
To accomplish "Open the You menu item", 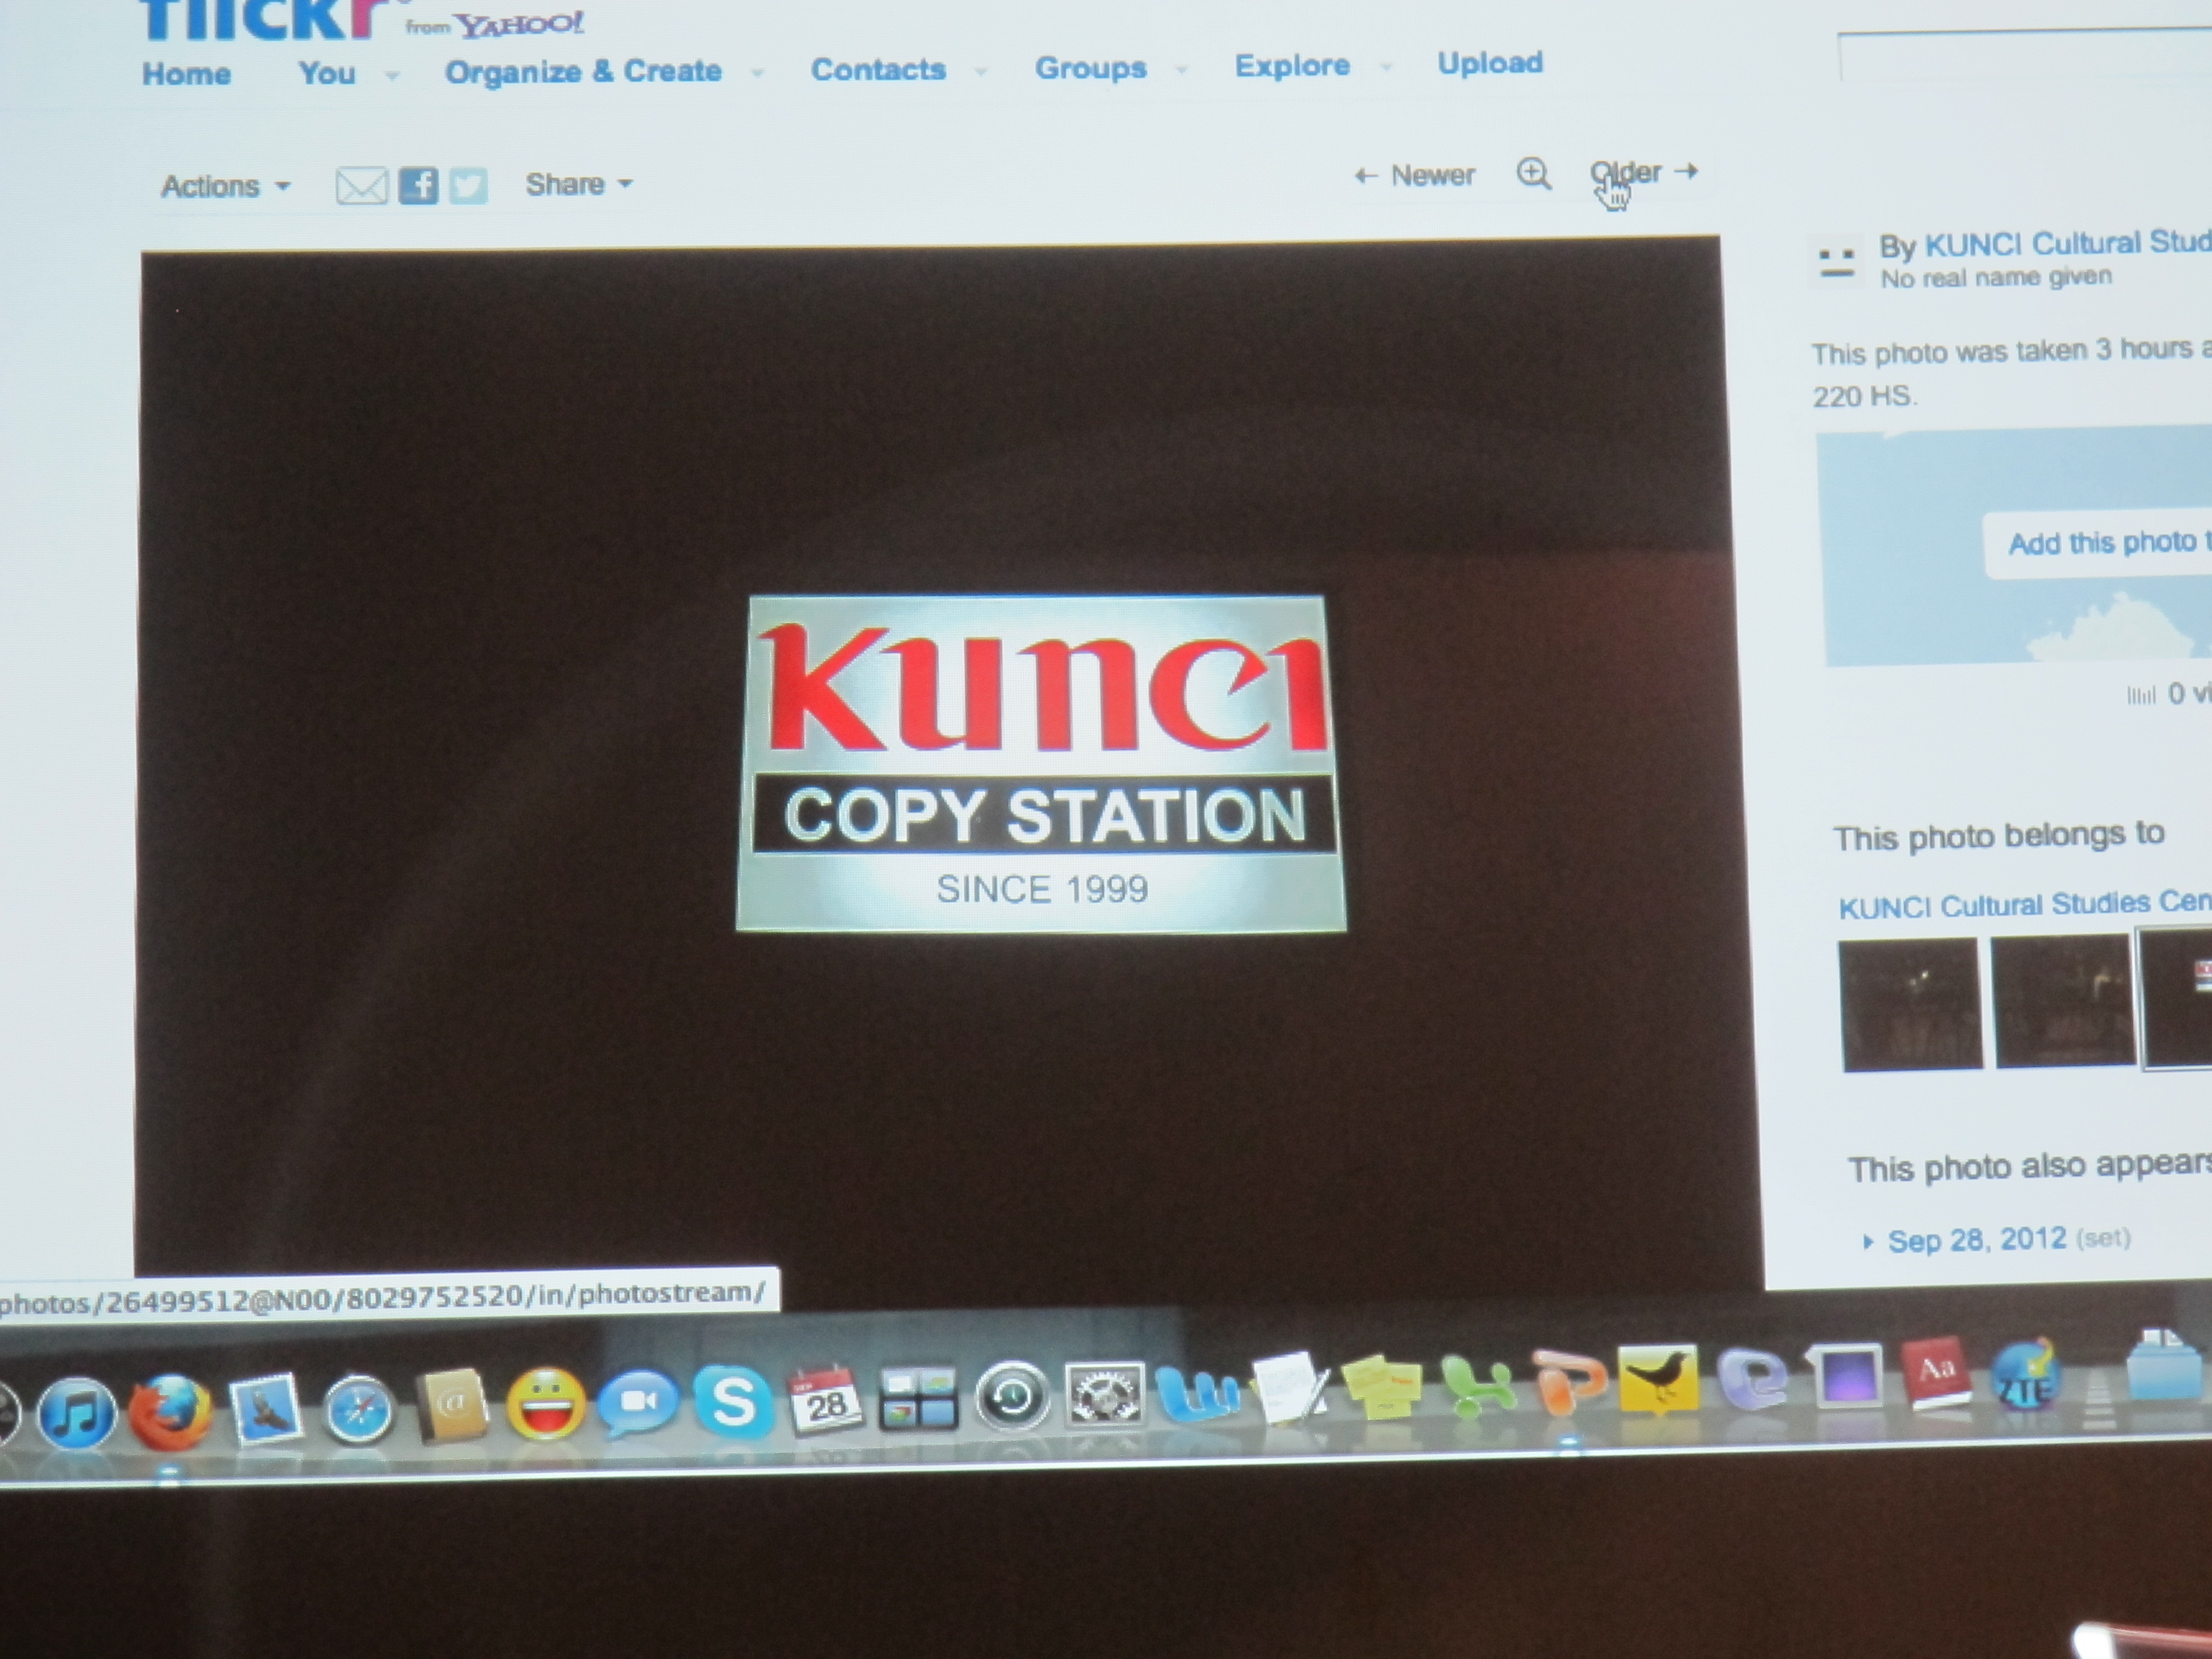I will coord(327,73).
